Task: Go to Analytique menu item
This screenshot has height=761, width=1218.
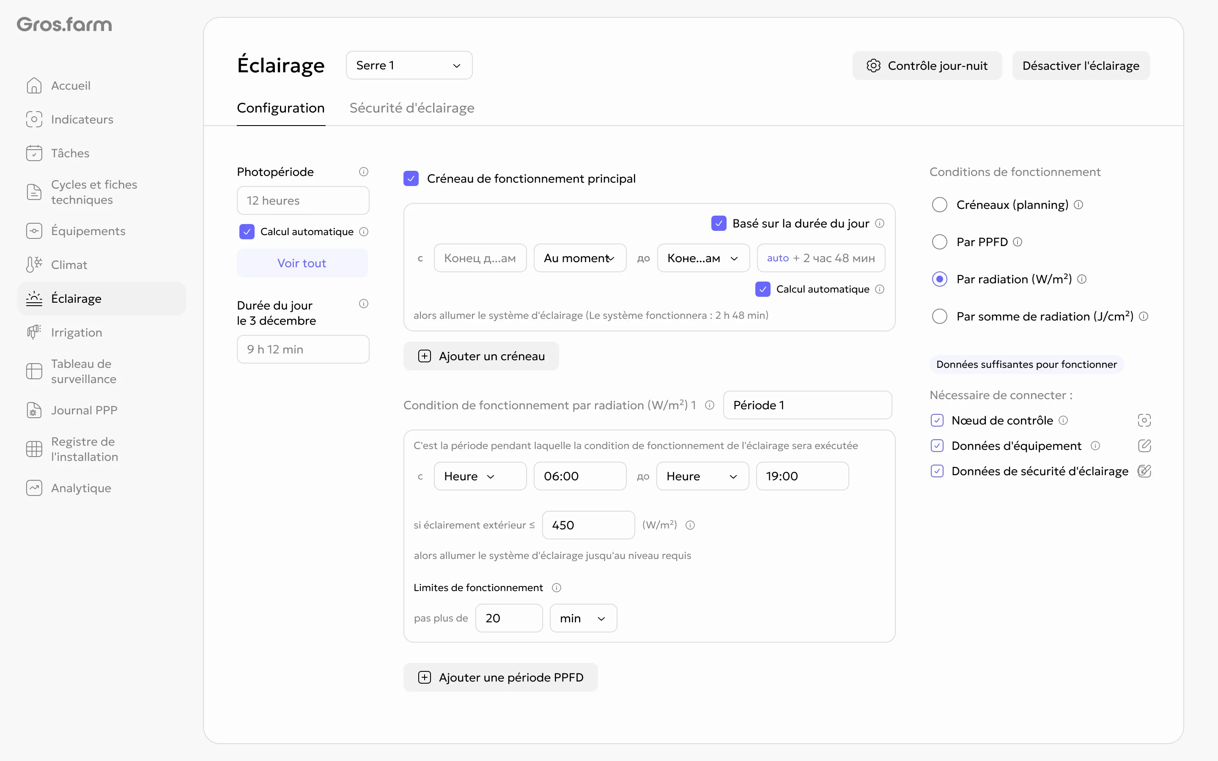Action: point(101,488)
